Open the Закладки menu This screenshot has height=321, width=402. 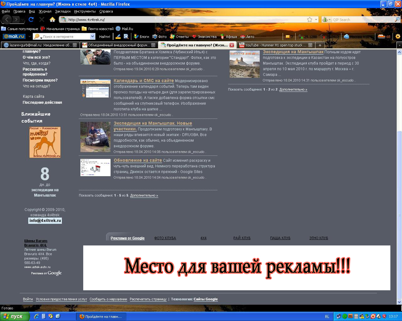[63, 11]
